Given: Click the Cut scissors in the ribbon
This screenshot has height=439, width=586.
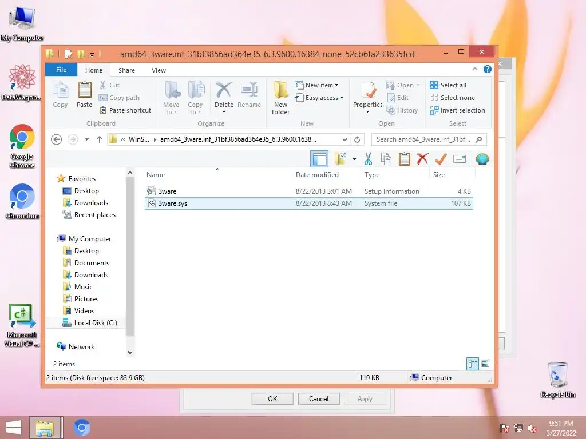Looking at the screenshot, I should coord(103,85).
